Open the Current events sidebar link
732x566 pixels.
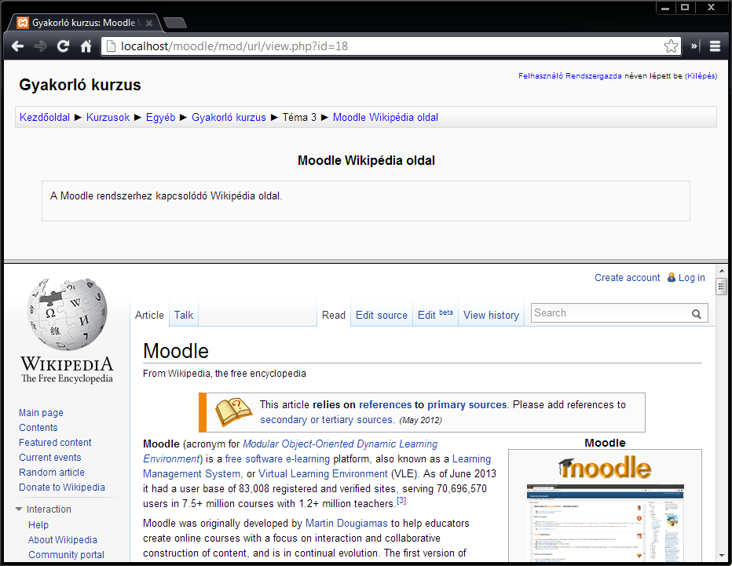[x=50, y=458]
